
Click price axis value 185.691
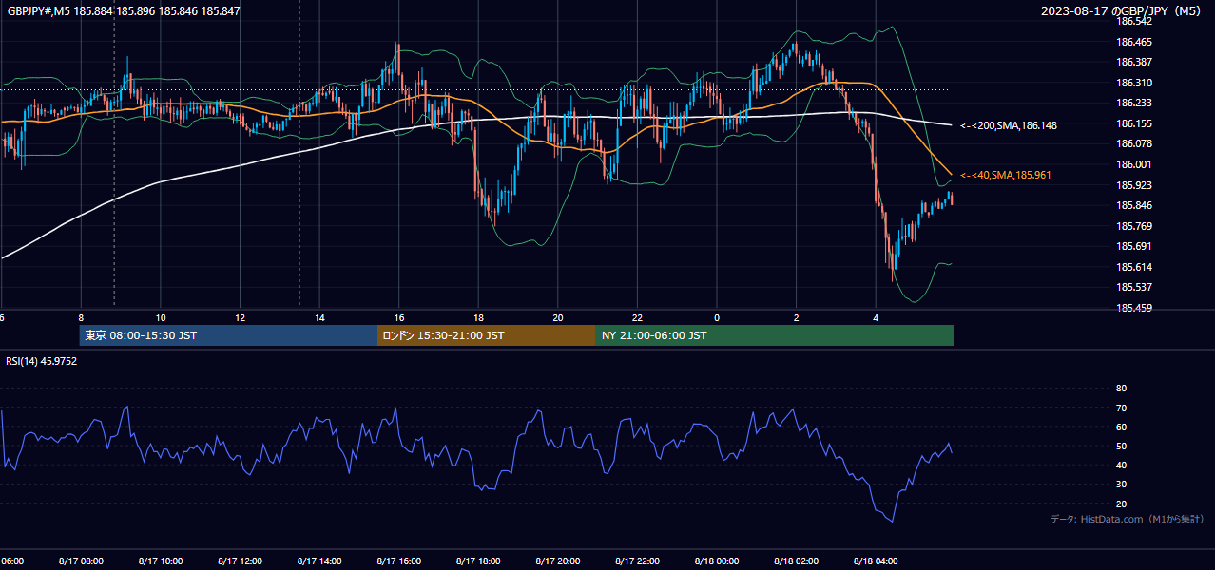(x=1133, y=246)
